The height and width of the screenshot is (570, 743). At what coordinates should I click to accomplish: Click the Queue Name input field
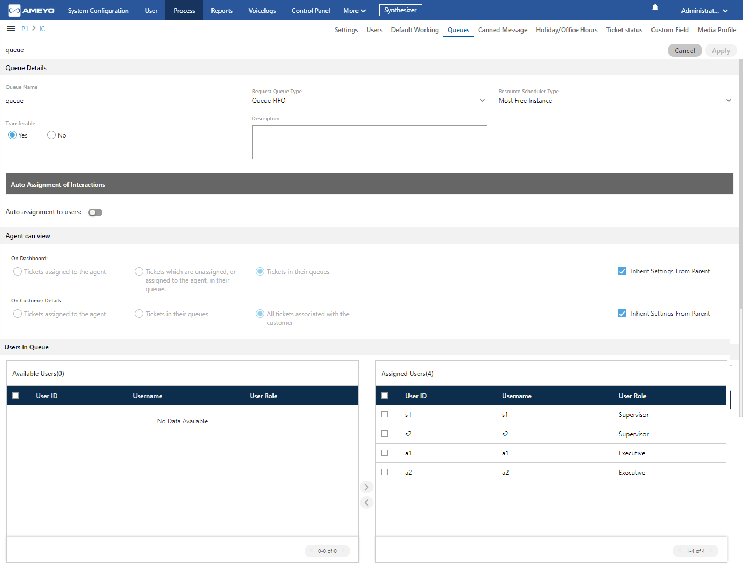click(x=123, y=101)
